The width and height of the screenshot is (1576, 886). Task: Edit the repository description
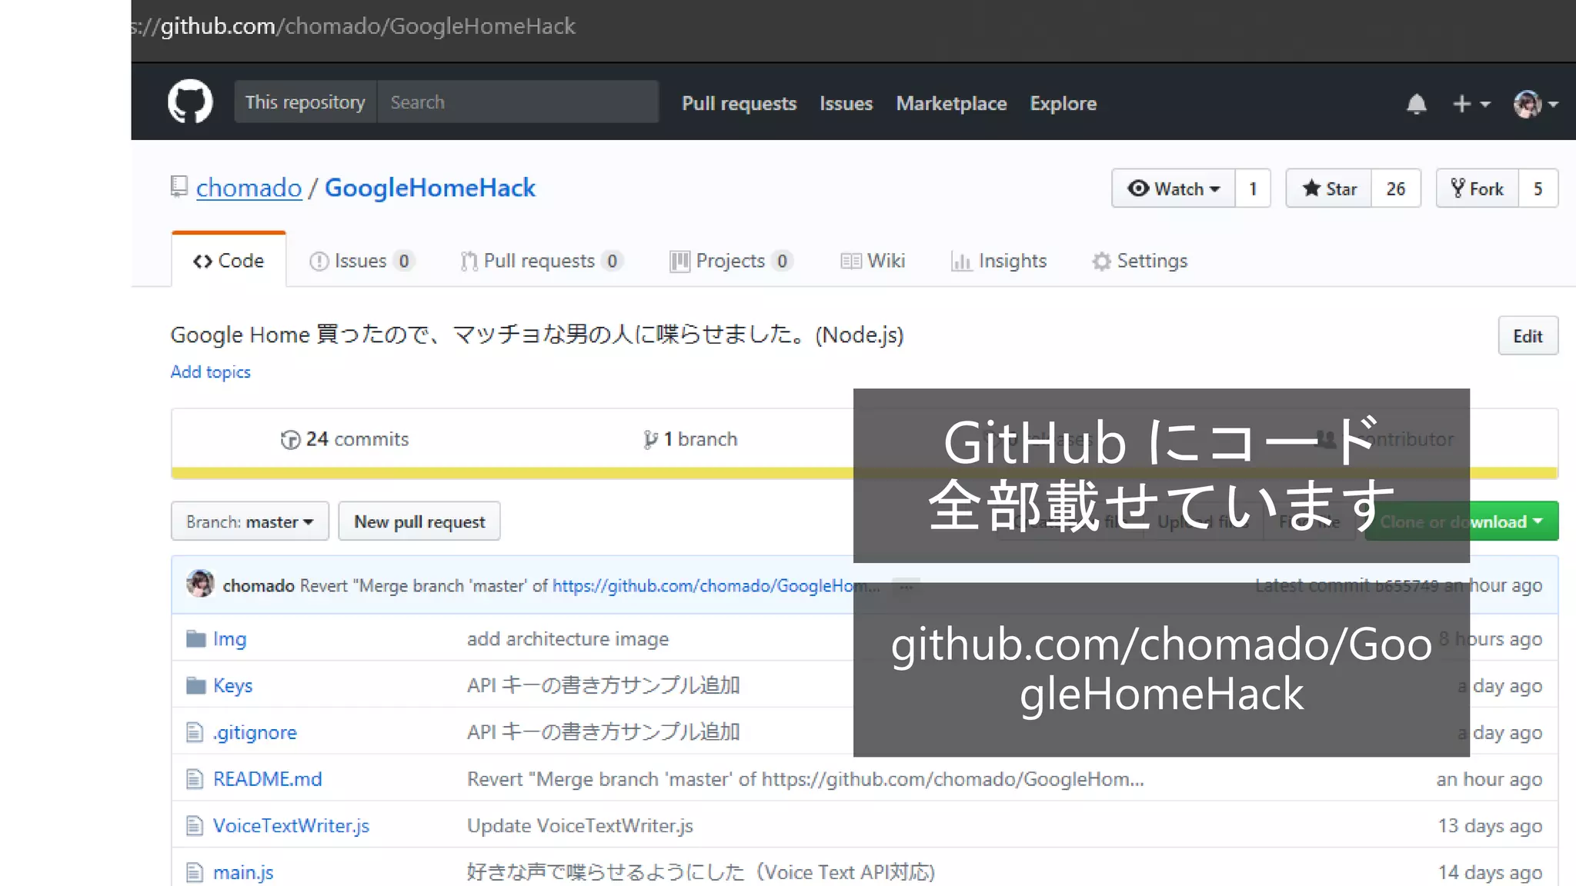coord(1528,335)
